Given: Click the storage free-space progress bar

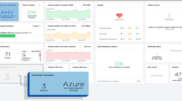Looking at the screenshot, I should click(20, 36).
